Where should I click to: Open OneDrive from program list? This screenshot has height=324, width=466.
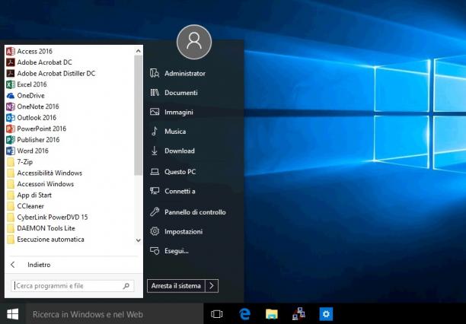[x=25, y=96]
